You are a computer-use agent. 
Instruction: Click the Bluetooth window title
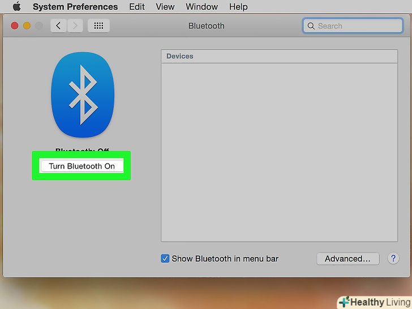(x=206, y=26)
